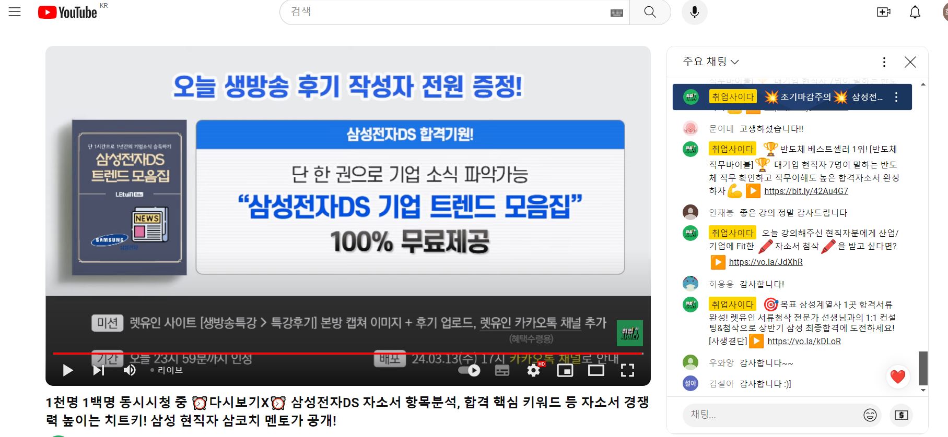Open the bit.ly/42Au4G7 link in chat
Viewport: 948px width, 437px height.
806,191
